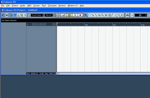Select the Erase tool
The height and width of the screenshot is (98, 150).
pyautogui.click(x=99, y=15)
